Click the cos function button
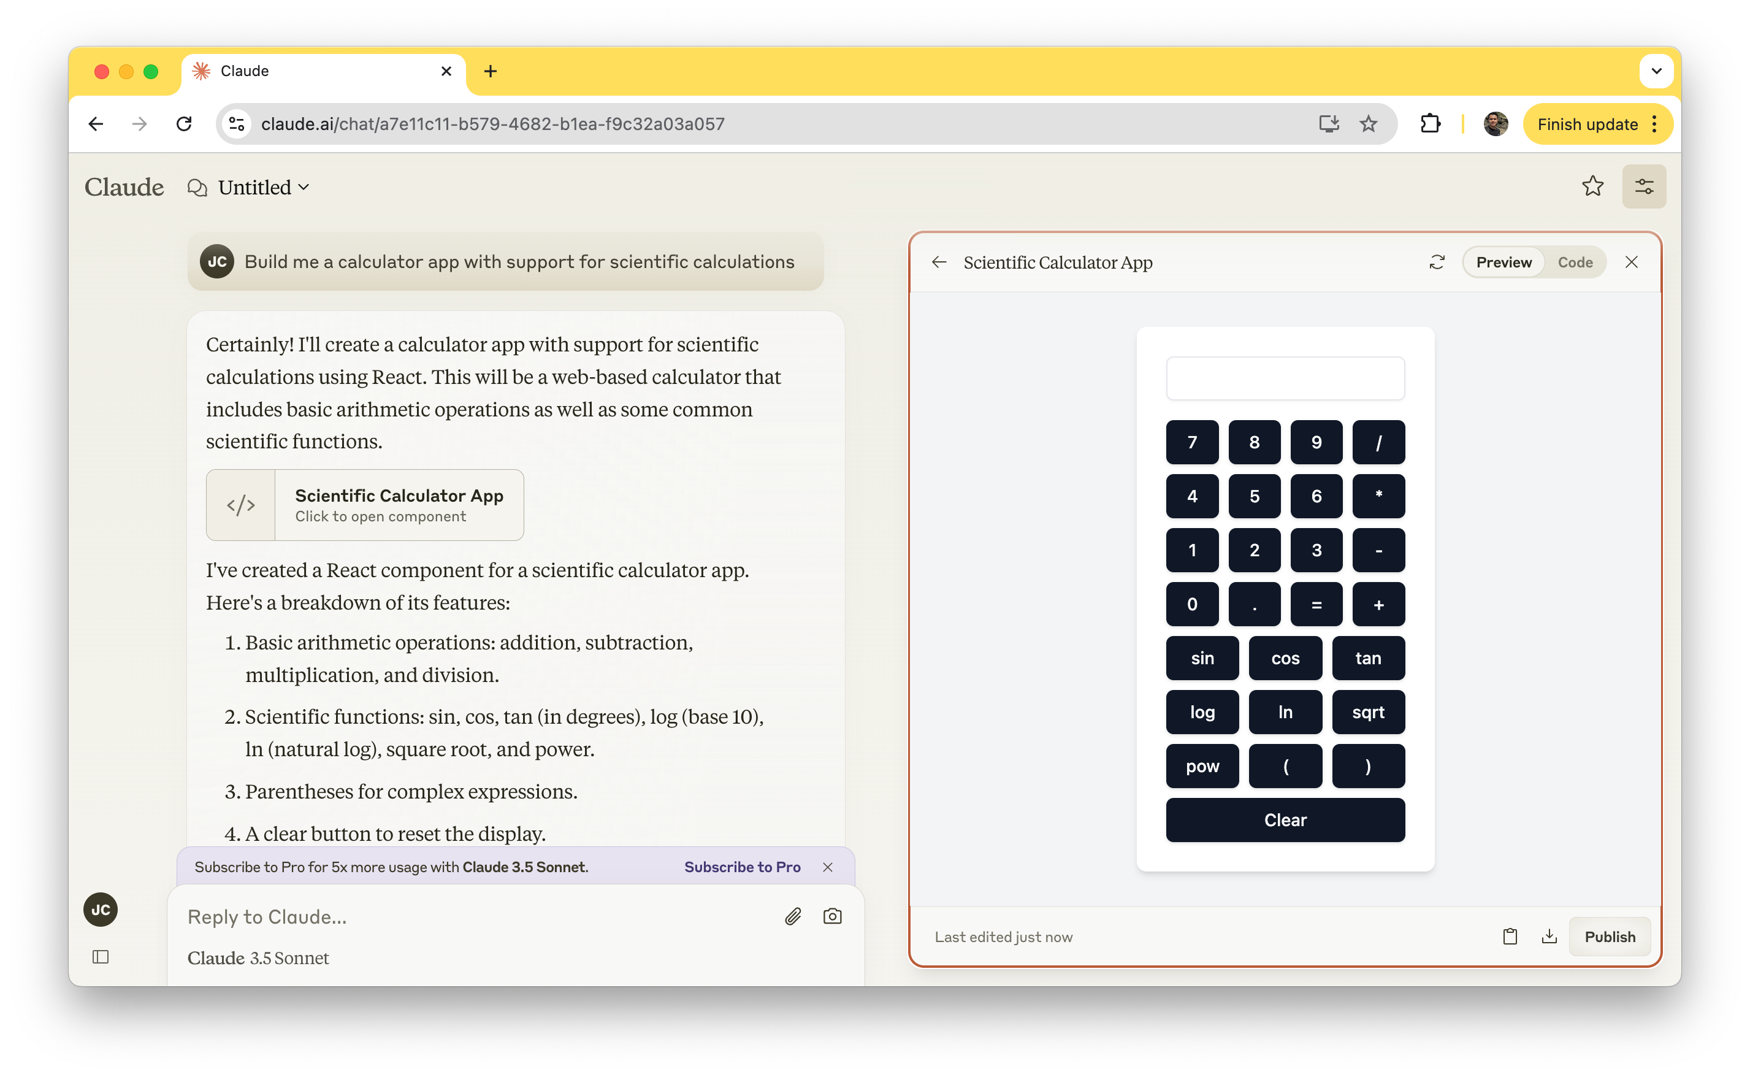This screenshot has width=1750, height=1077. [x=1285, y=658]
